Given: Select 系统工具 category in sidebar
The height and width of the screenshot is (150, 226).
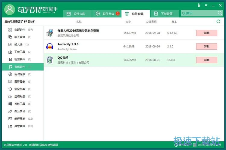Looking at the screenshot, I should 23,104.
